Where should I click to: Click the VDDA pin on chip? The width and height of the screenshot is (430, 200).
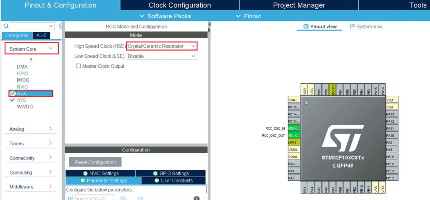(x=294, y=157)
